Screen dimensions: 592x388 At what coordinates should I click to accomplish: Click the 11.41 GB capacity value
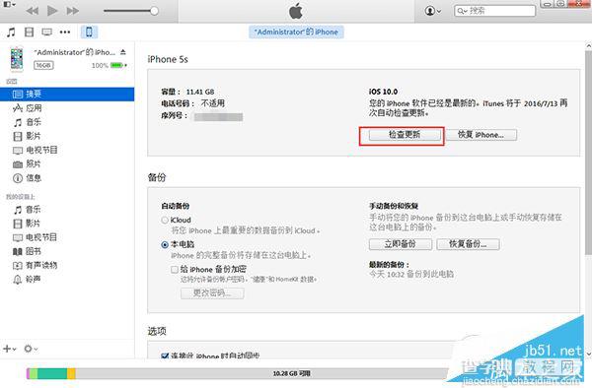pyautogui.click(x=200, y=92)
